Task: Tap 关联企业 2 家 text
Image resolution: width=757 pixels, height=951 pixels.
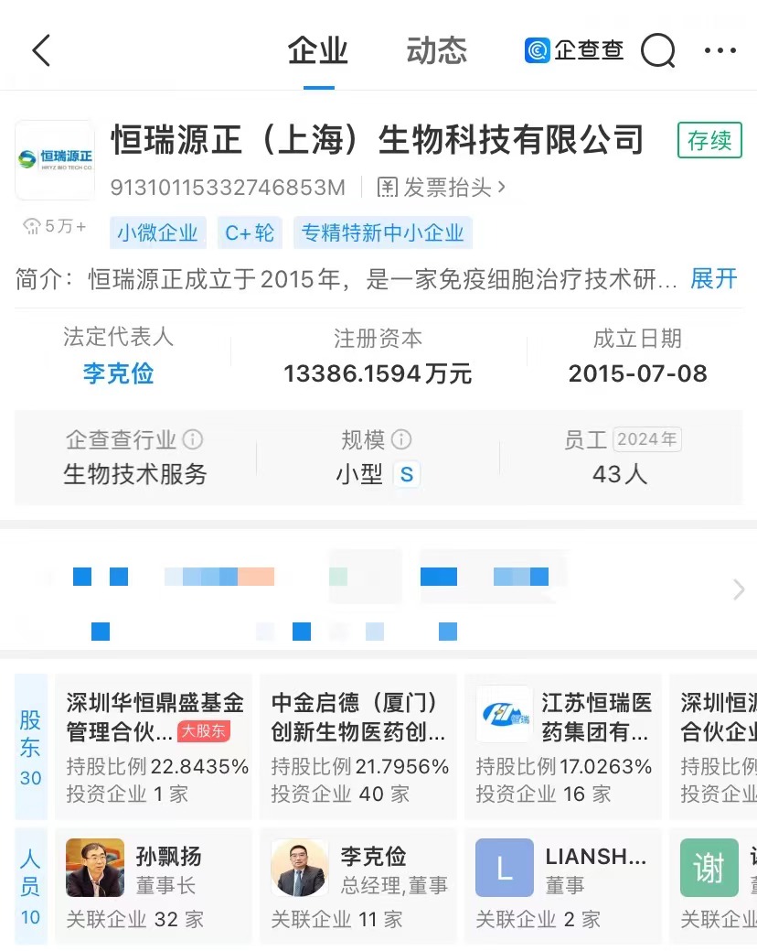Action: [x=538, y=920]
